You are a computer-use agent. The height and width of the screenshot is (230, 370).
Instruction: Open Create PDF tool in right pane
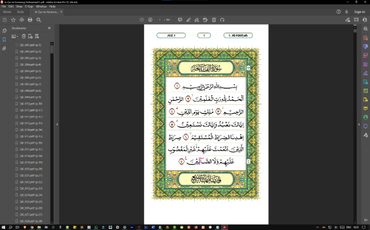(x=365, y=37)
